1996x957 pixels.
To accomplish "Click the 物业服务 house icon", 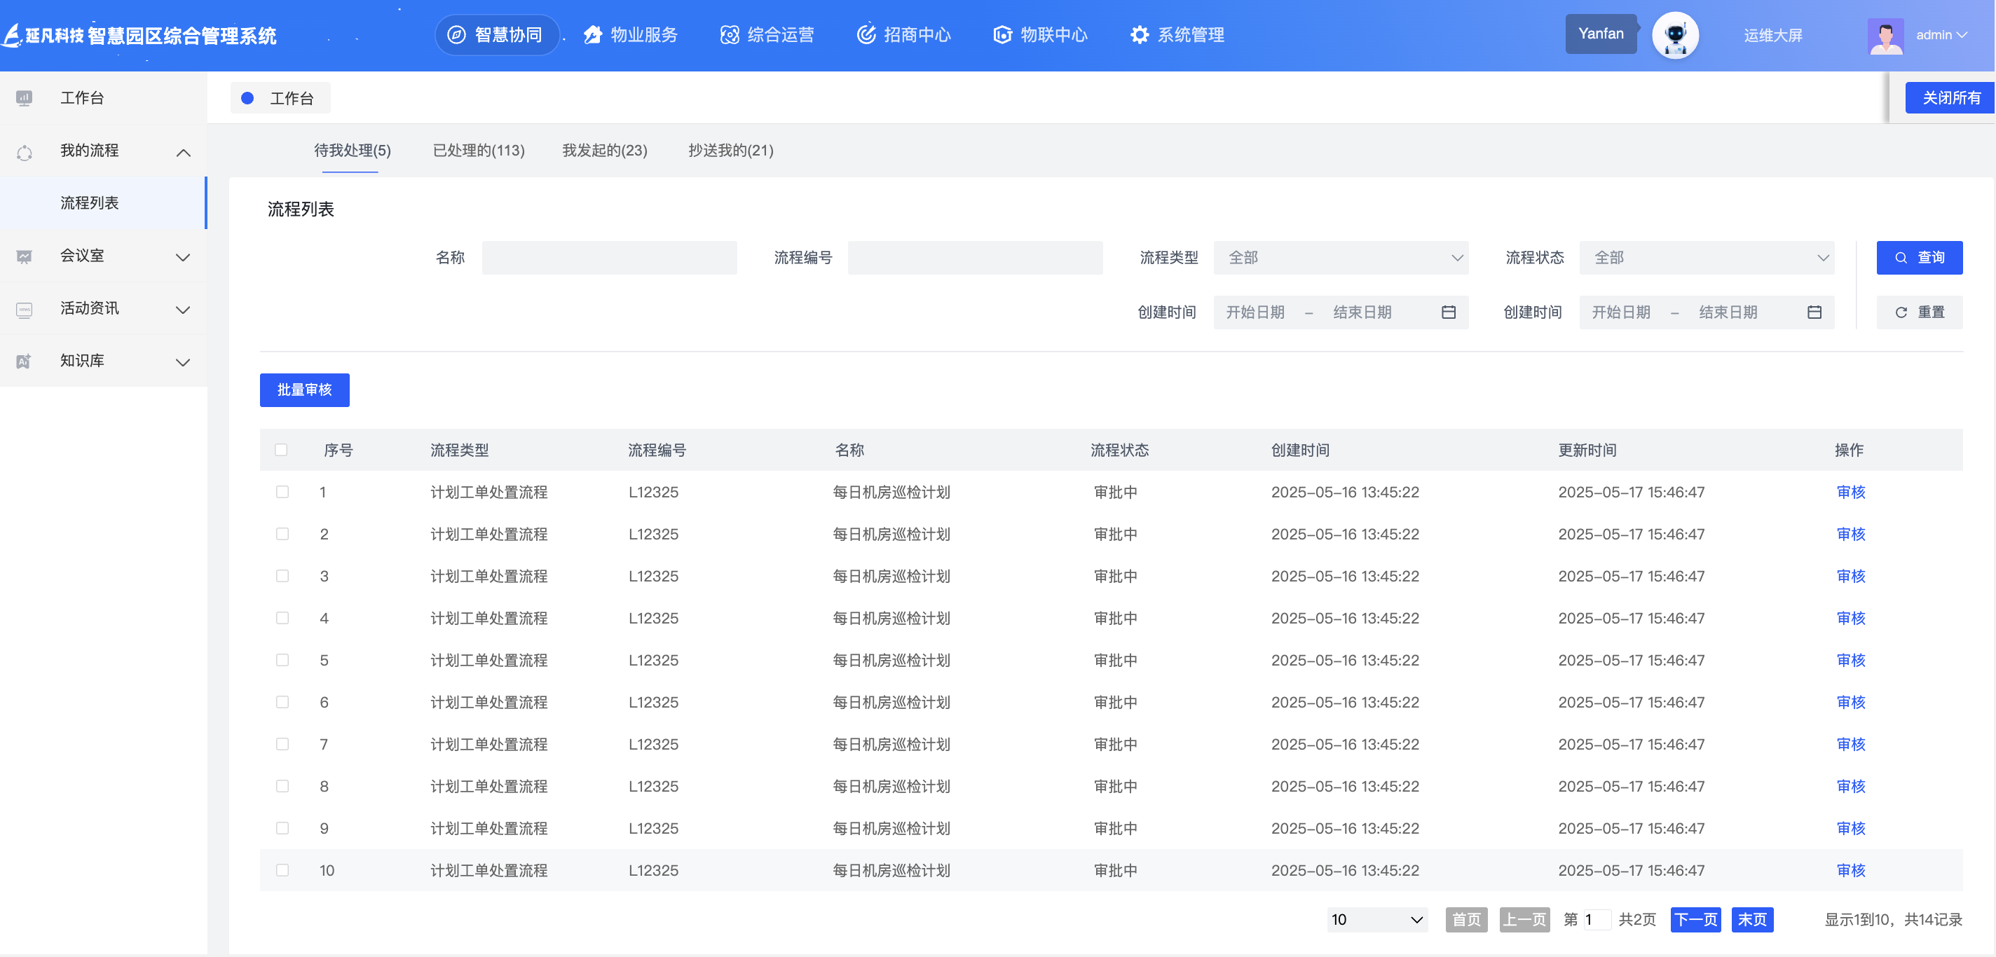I will (x=593, y=35).
